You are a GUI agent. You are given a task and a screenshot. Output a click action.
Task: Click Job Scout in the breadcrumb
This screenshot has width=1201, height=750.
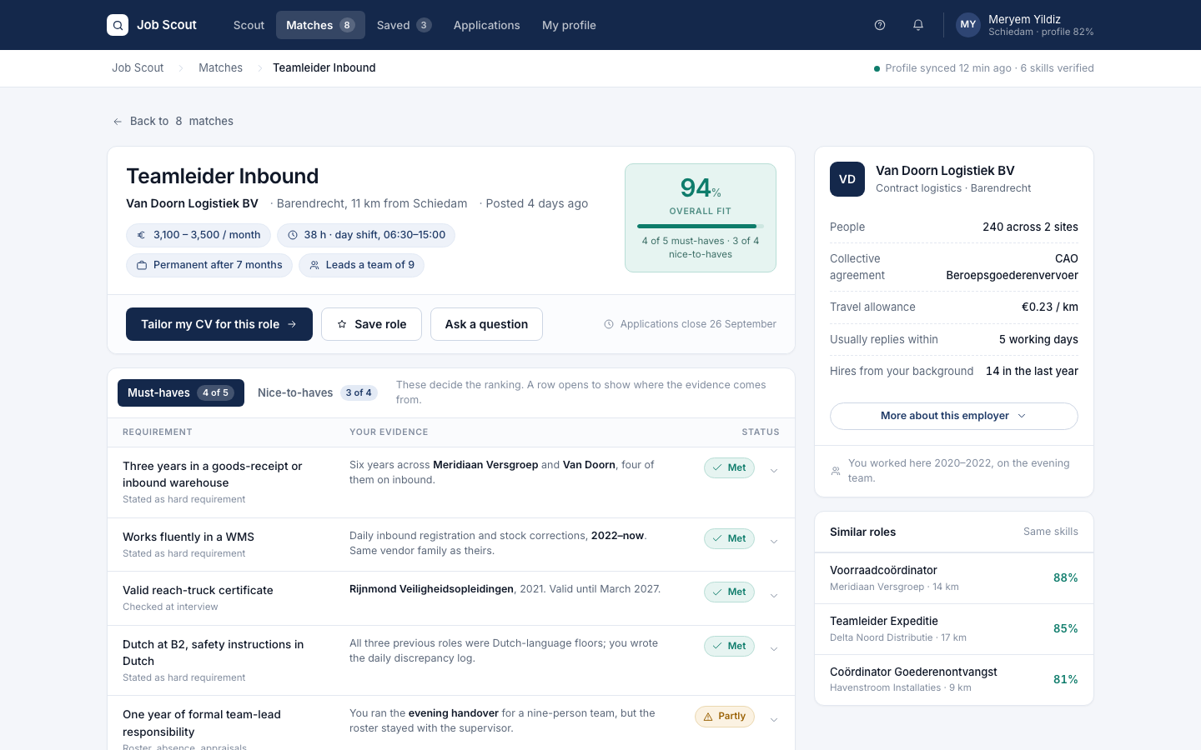(x=138, y=68)
